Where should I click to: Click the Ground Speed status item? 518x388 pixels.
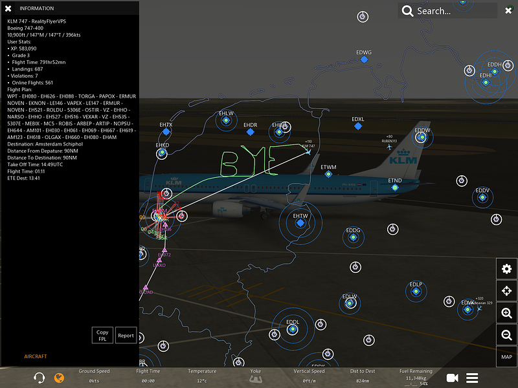point(94,376)
